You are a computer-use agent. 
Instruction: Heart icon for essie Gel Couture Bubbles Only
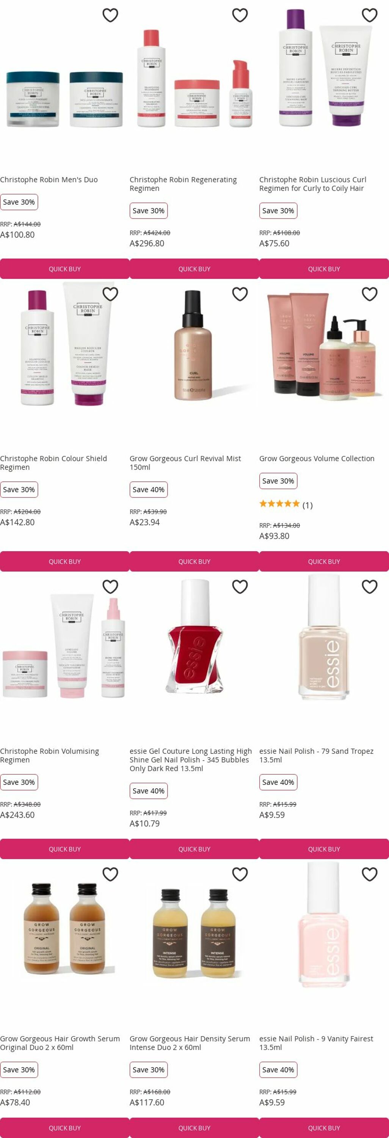click(x=240, y=586)
